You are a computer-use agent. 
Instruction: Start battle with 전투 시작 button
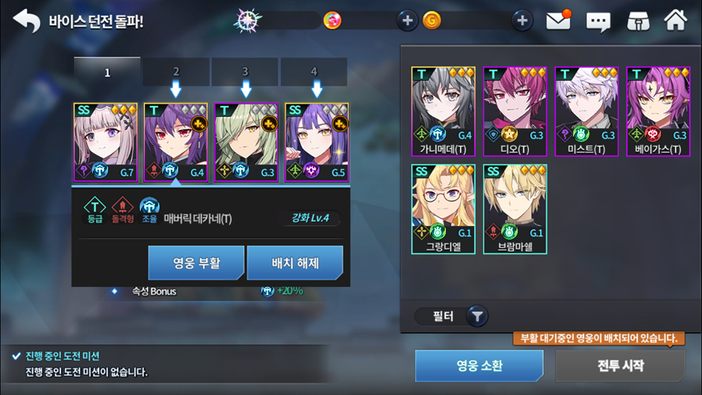coord(621,366)
